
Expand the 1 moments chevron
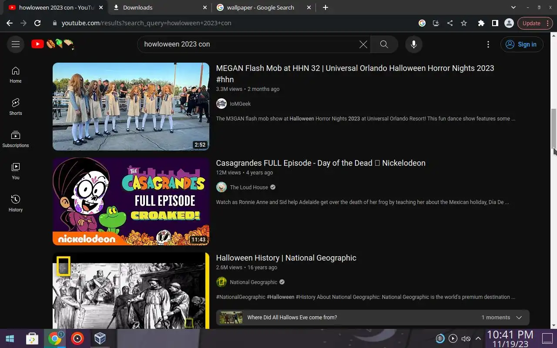coord(519,318)
